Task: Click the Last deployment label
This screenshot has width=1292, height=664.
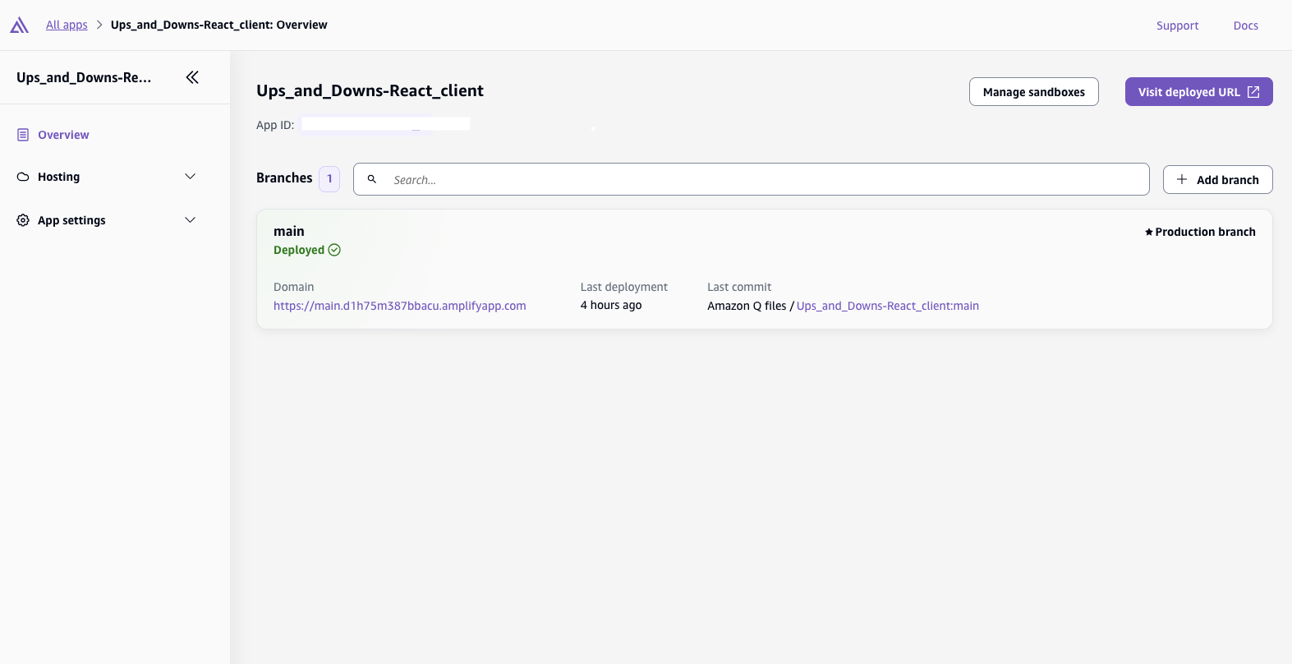Action: pos(624,287)
